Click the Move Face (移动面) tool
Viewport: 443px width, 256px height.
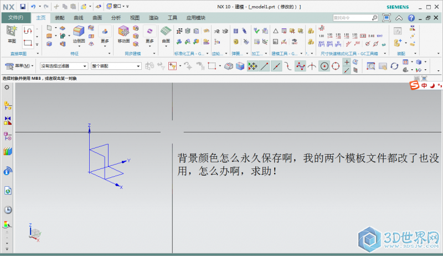[123, 31]
